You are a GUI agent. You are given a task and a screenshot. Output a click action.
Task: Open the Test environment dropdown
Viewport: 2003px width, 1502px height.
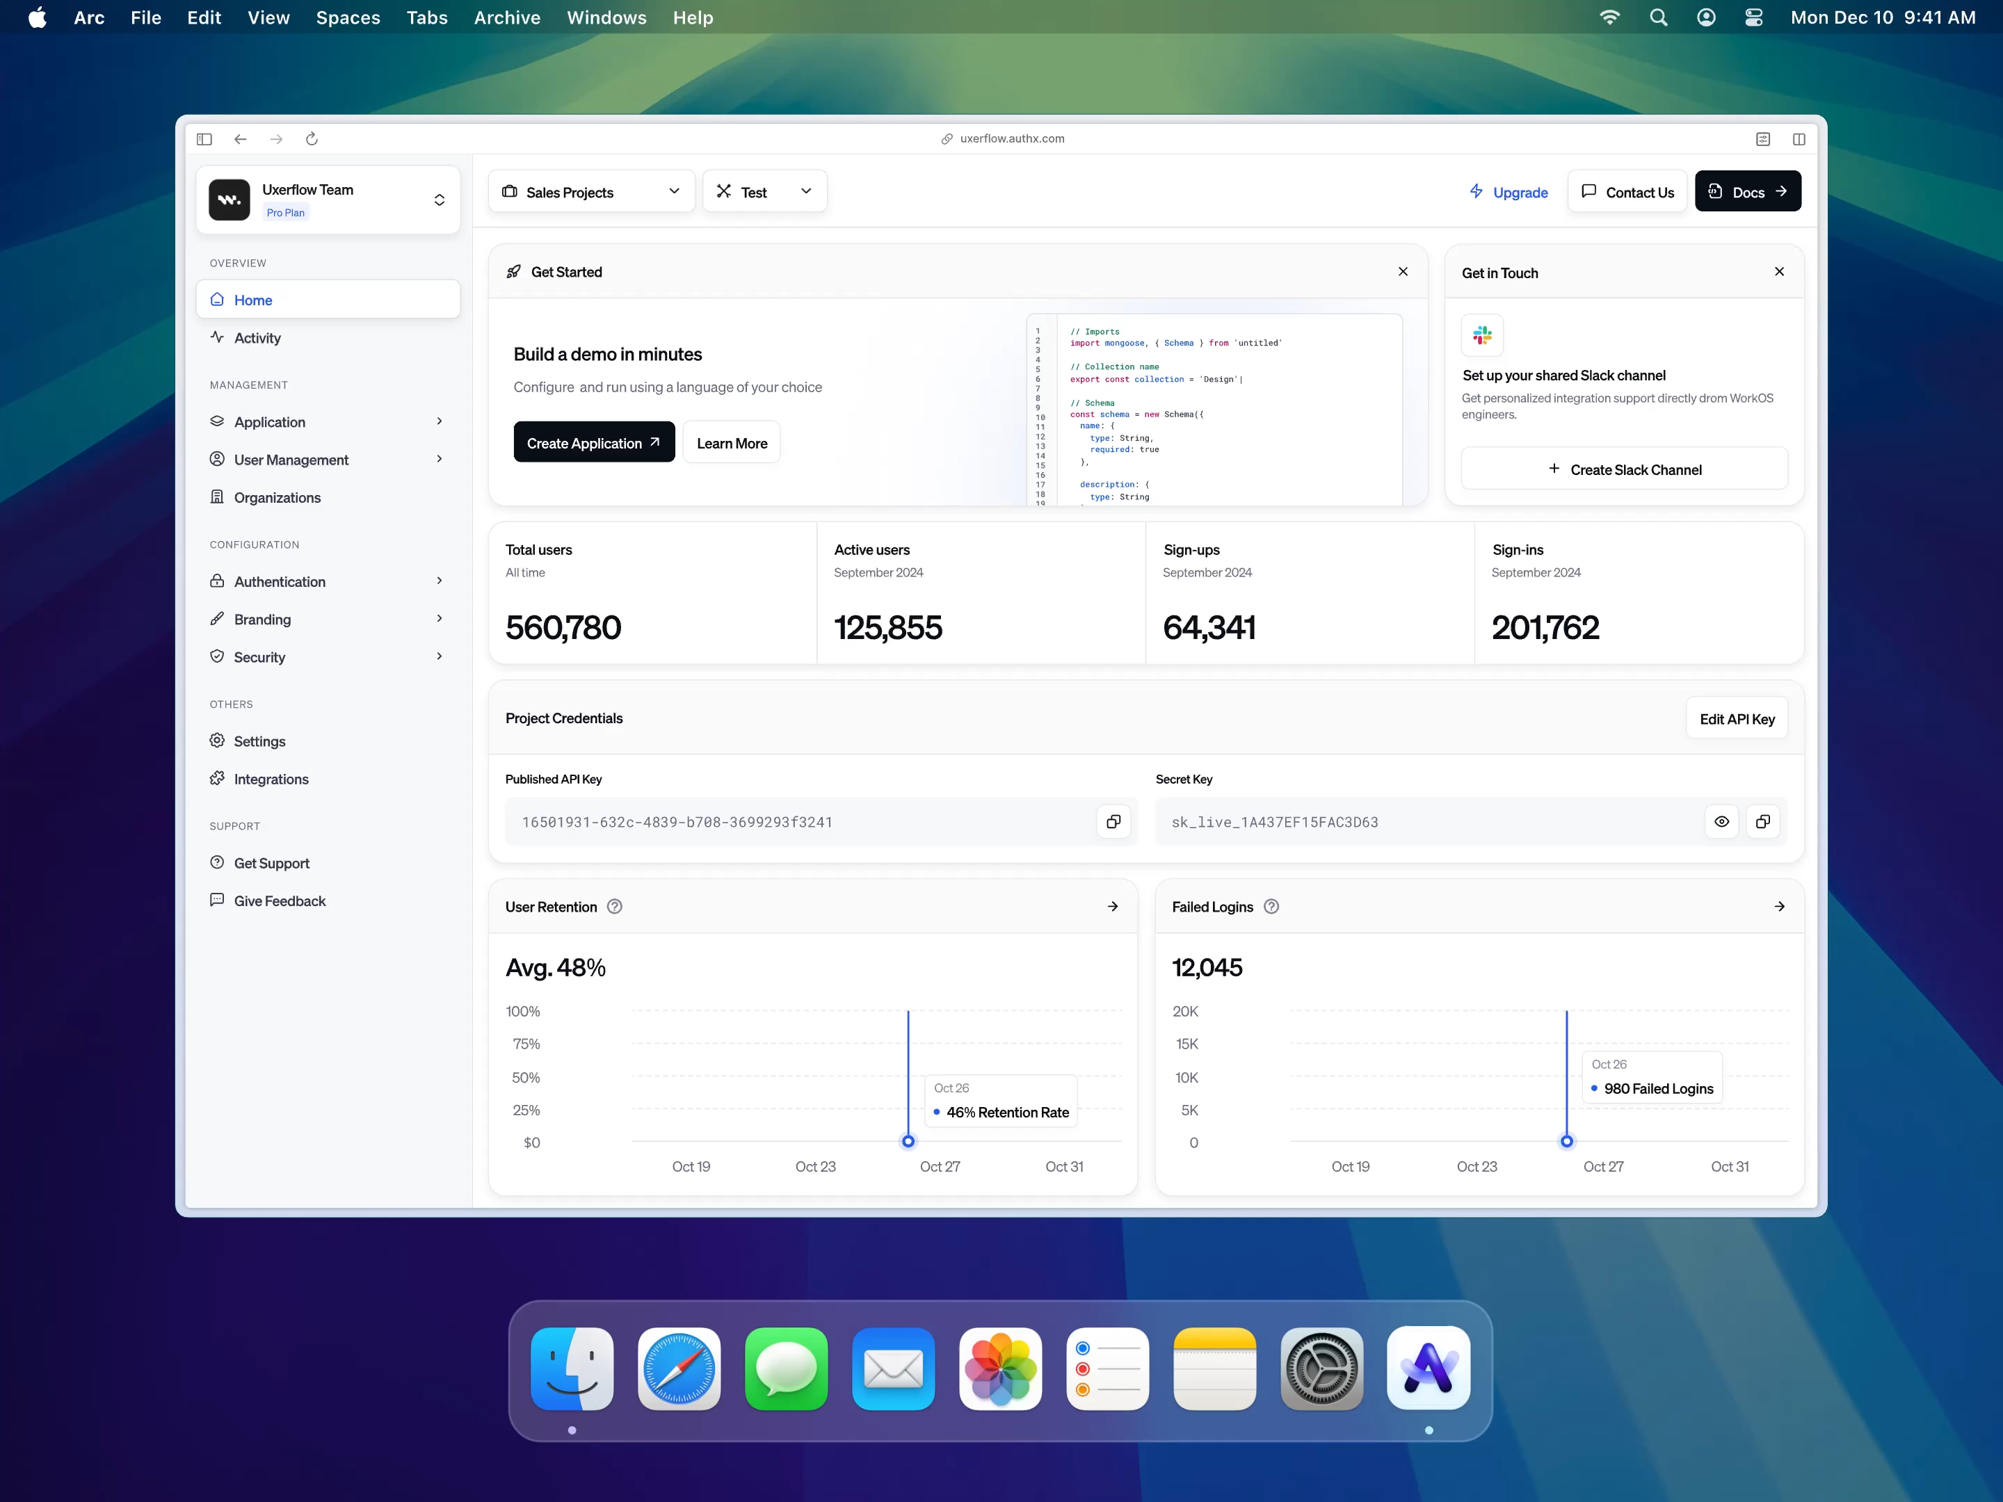click(764, 191)
